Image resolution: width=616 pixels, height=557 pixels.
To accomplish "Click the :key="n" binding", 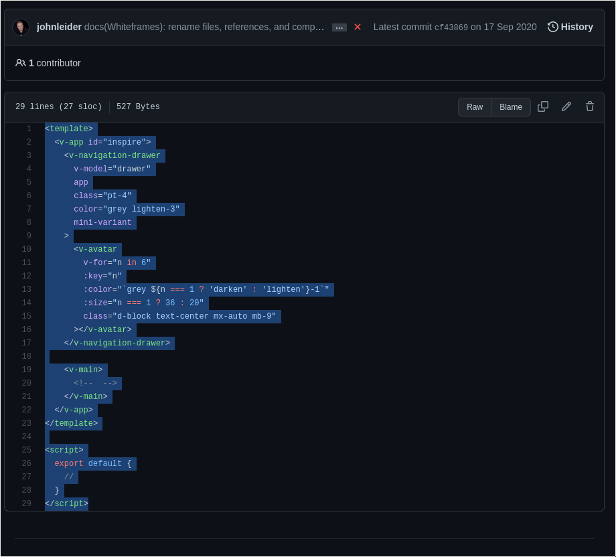I will (x=102, y=275).
